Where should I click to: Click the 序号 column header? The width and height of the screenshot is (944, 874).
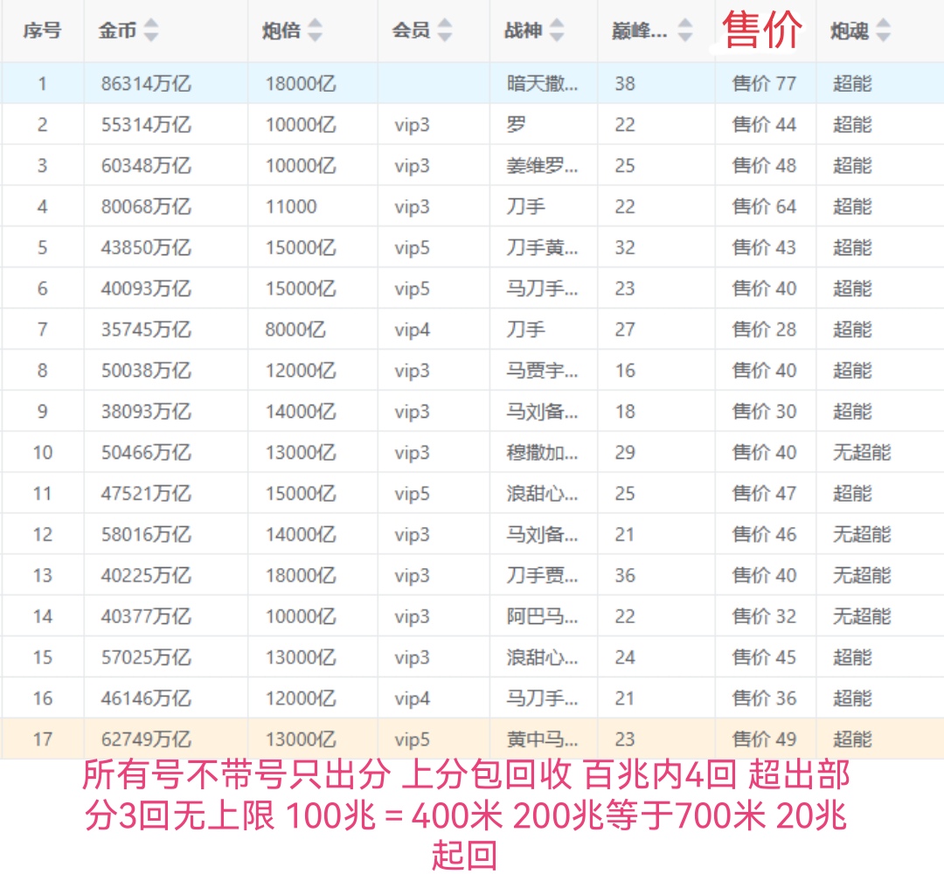tap(42, 31)
